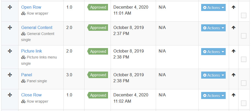Click the move handle for Open Row
The height and width of the screenshot is (111, 251).
tap(10, 7)
